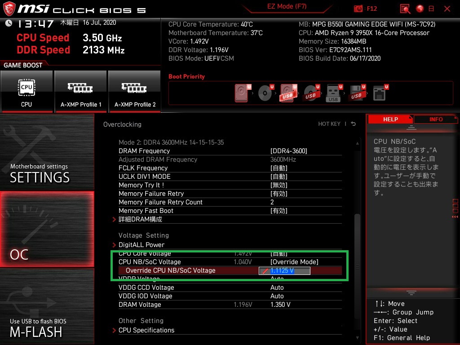Click the Mode 2 DDR4 3600MHz line
This screenshot has height=345, width=460.
tap(171, 142)
